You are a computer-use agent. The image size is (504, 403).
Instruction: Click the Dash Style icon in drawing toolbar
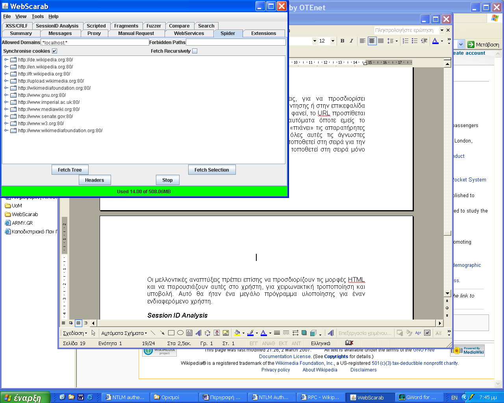286,333
